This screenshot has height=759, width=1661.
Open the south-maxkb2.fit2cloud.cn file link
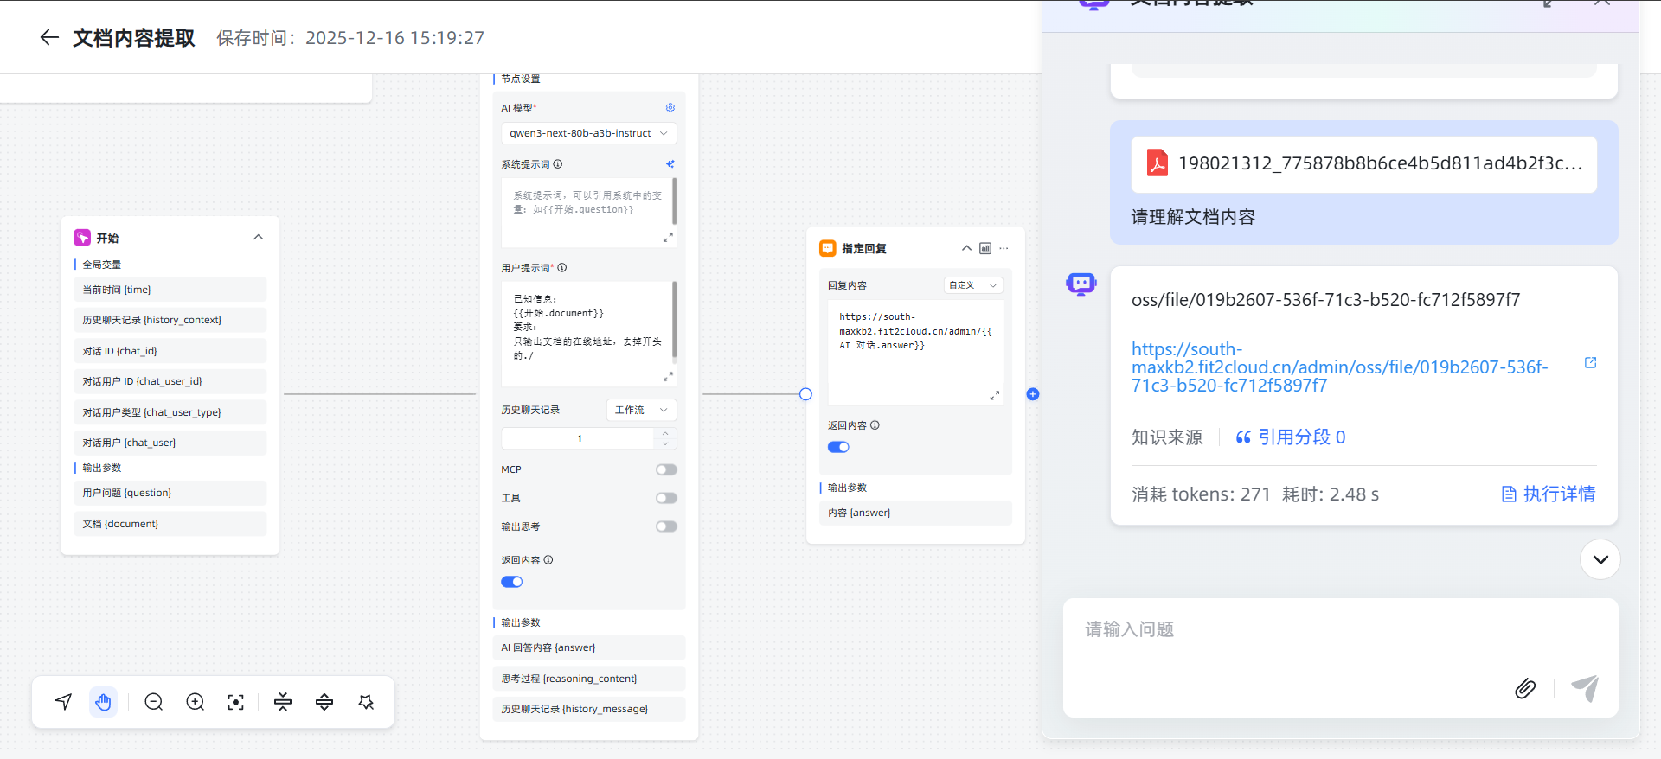(x=1339, y=367)
